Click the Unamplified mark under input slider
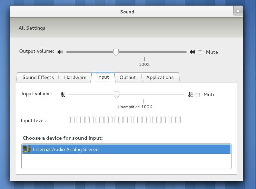 [129, 107]
